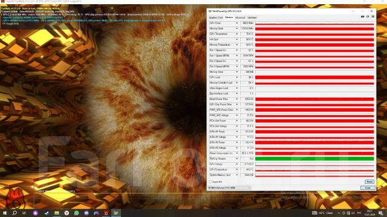This screenshot has width=387, height=217.
Task: Open the Hot Spot sensor dropdown
Action: [x=236, y=39]
